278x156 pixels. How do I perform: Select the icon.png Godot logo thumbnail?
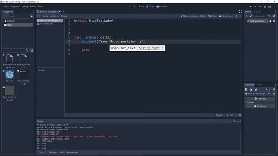(10, 76)
